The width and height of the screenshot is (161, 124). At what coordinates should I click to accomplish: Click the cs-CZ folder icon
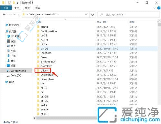[x=38, y=35]
